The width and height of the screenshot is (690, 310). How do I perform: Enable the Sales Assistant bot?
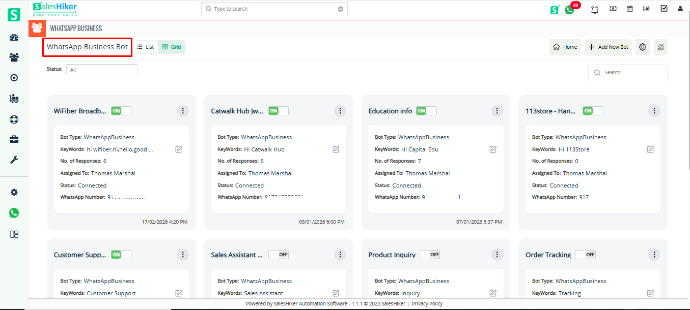(x=278, y=254)
